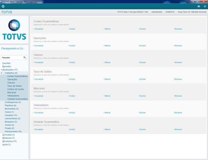Expand Cubos (1) submenu
This screenshot has width=208, height=160.
9,112
